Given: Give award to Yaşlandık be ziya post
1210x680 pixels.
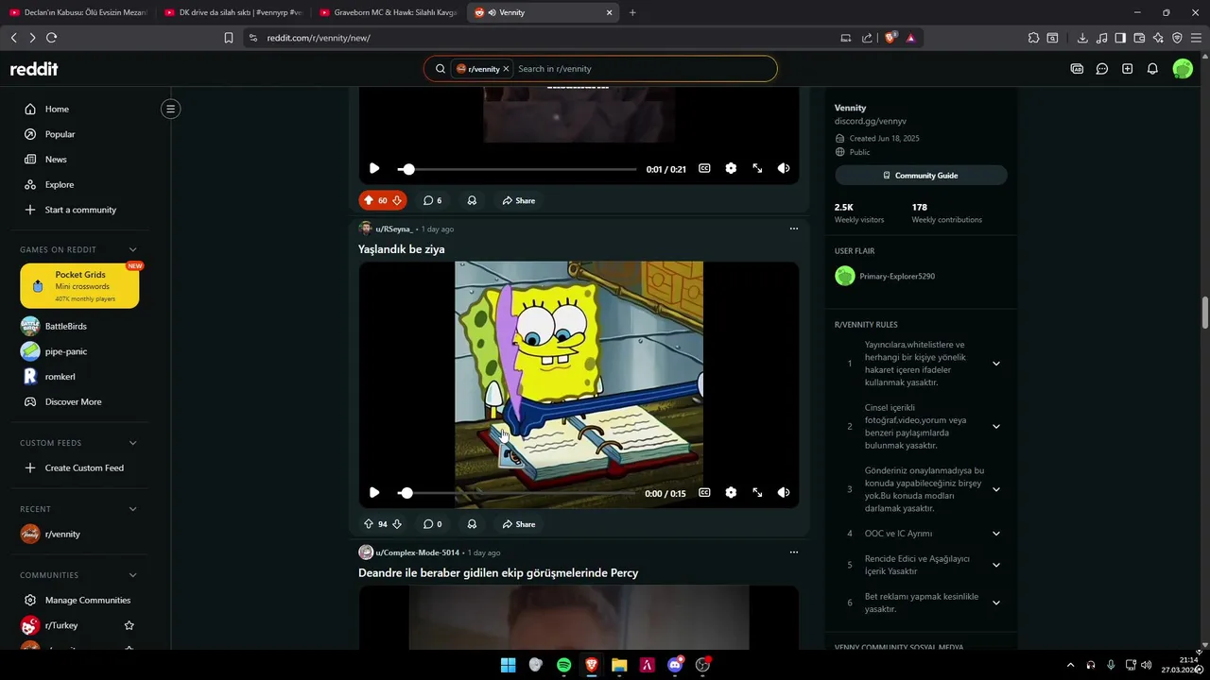Looking at the screenshot, I should (x=472, y=524).
